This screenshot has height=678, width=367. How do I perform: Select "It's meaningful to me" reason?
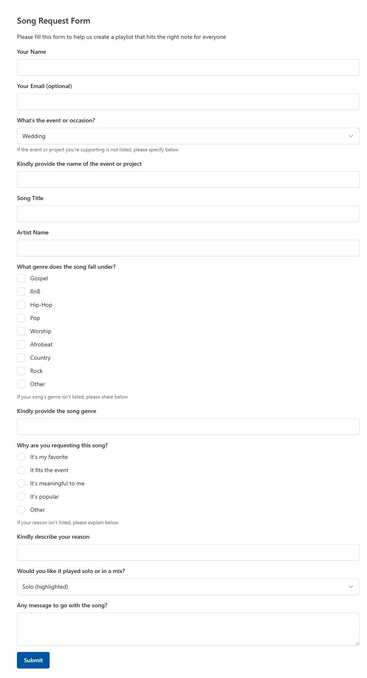coord(21,483)
